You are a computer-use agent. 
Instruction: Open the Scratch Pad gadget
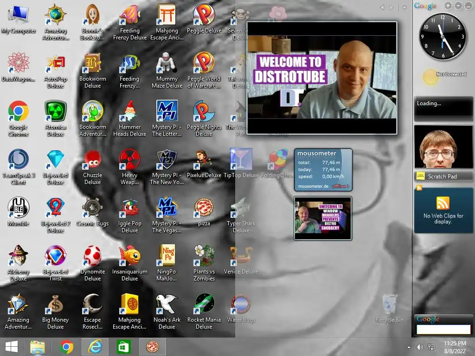coord(443,177)
